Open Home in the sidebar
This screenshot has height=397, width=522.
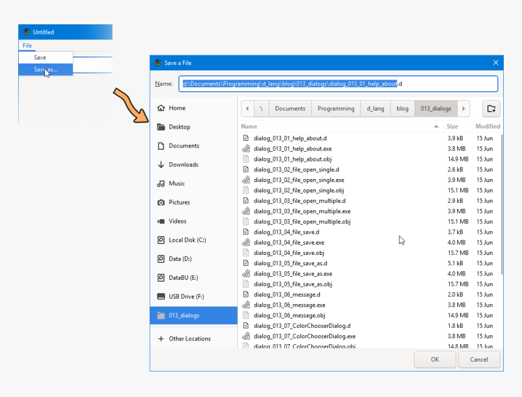[177, 108]
